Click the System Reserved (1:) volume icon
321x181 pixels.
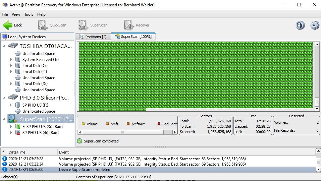18,60
